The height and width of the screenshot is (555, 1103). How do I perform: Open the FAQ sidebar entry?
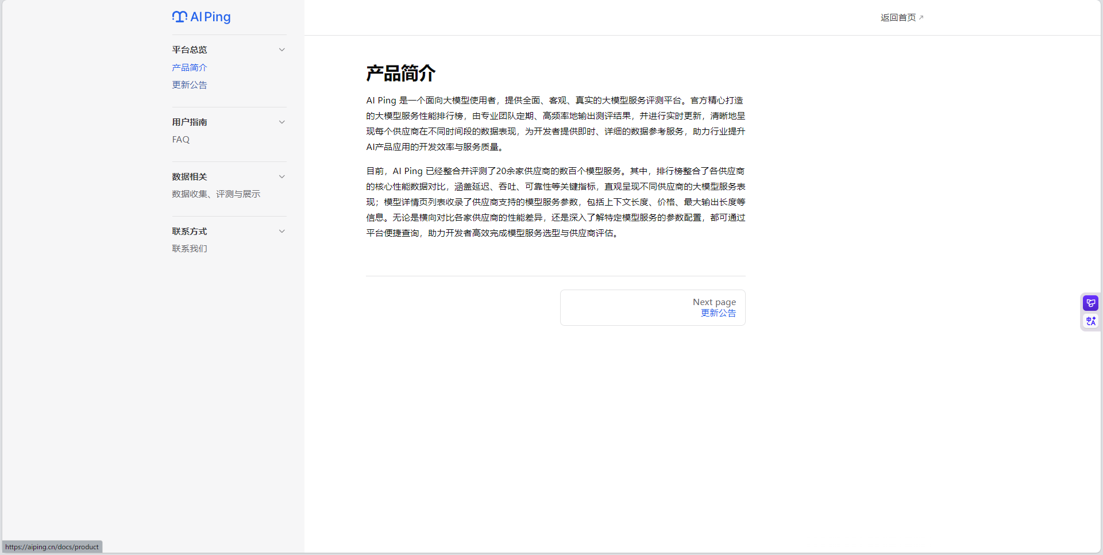[x=181, y=140]
